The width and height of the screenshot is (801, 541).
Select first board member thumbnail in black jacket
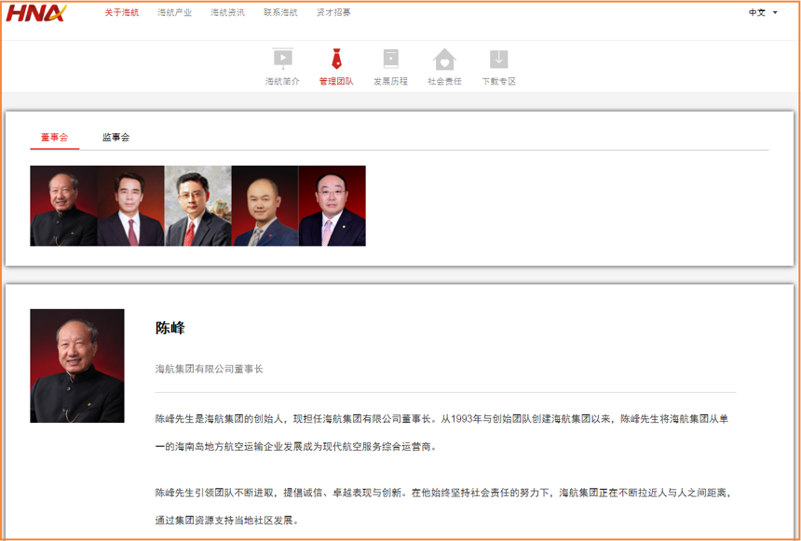[x=63, y=206]
